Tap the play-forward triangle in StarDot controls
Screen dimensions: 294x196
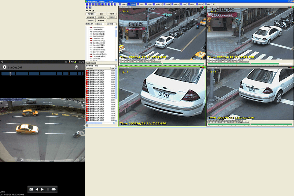[x=42, y=189]
